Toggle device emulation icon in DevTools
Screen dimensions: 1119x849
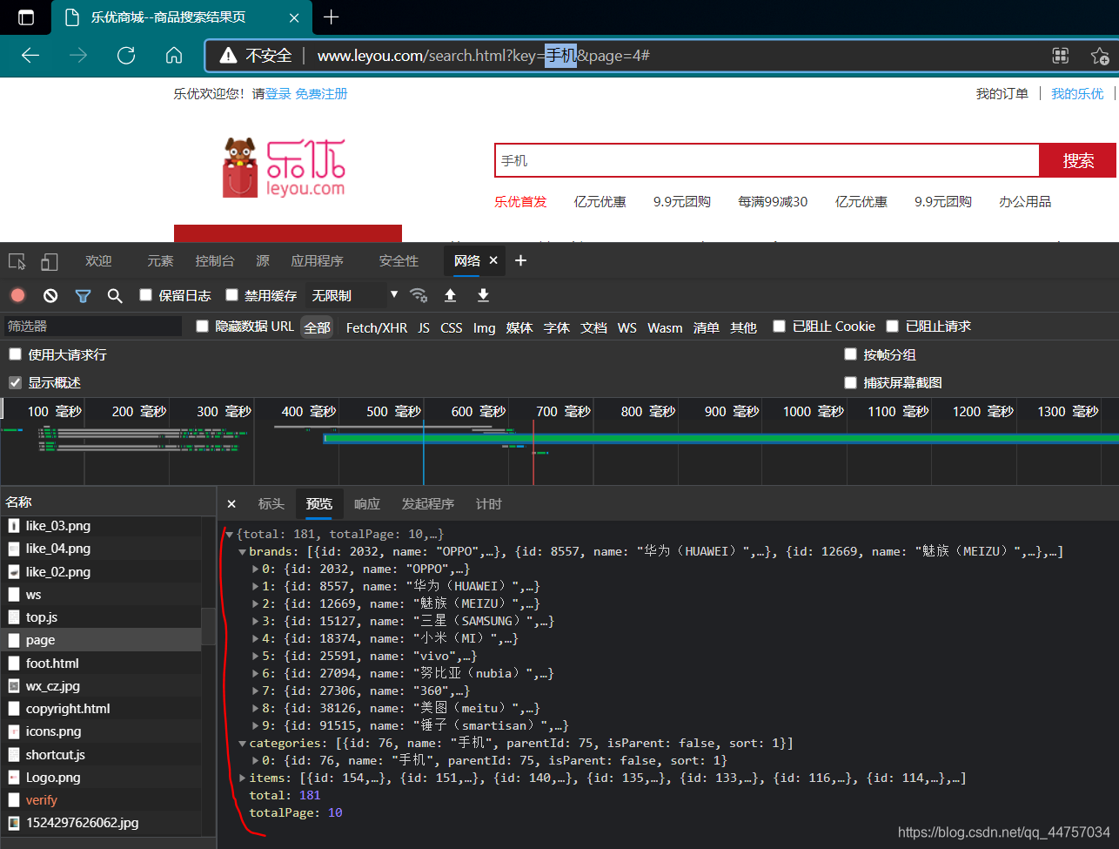(50, 261)
